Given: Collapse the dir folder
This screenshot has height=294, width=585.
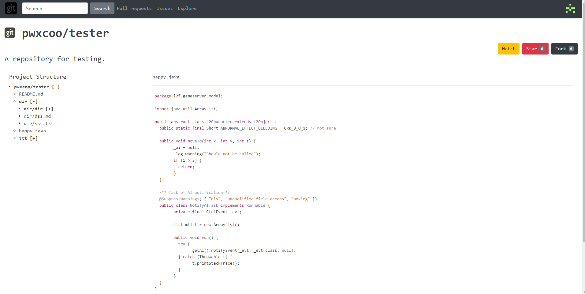Looking at the screenshot, I should [34, 101].
